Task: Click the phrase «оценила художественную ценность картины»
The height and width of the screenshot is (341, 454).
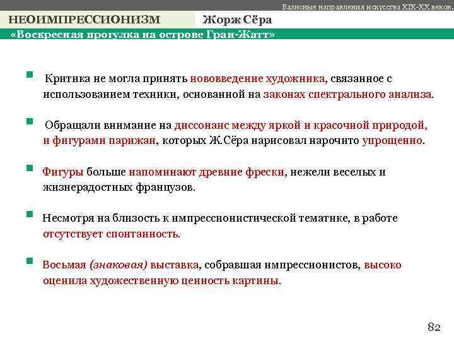Action: point(161,280)
